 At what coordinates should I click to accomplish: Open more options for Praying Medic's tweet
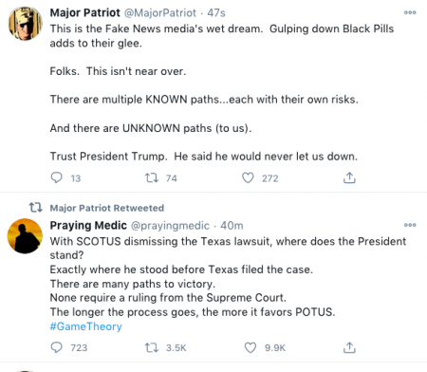point(410,225)
